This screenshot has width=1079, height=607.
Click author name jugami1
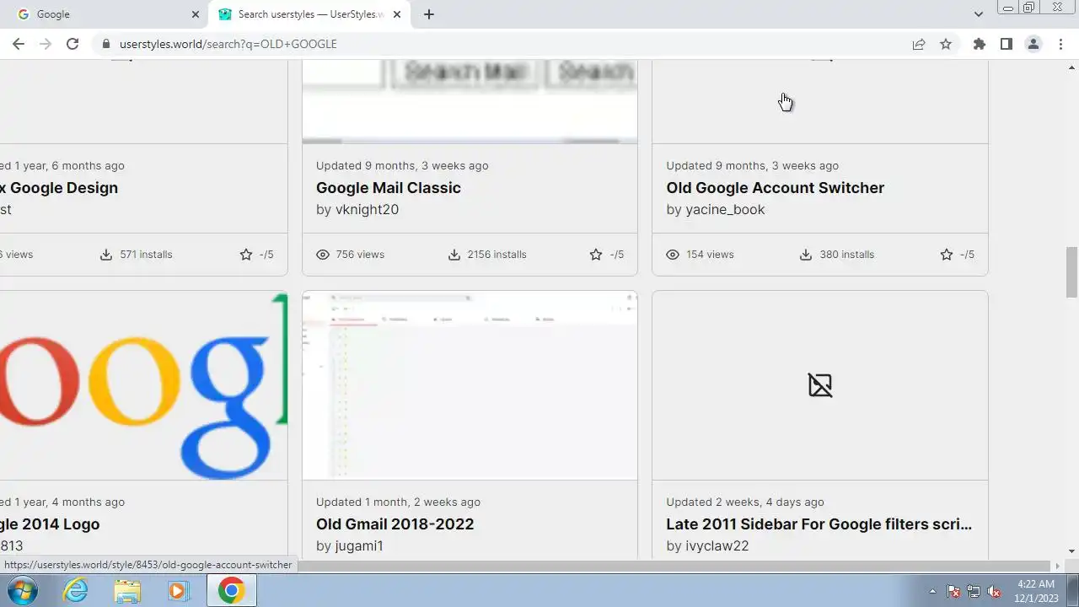(359, 545)
